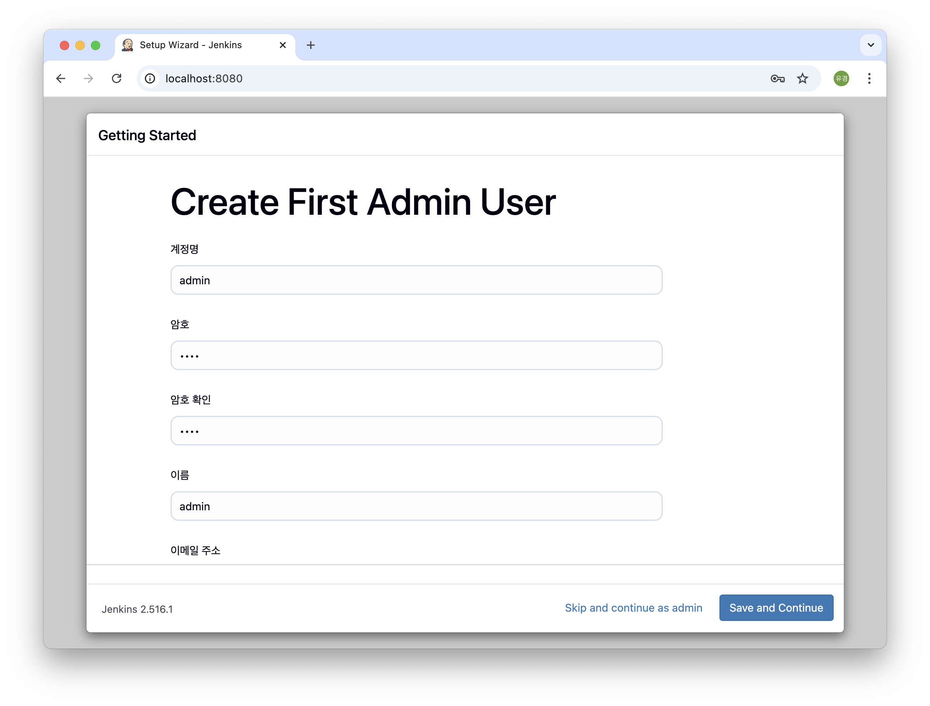Click the 암호 확인 confirm password field

(416, 431)
